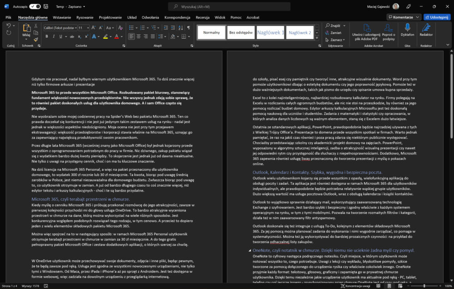Screen dimensions: 454x289
Task: Collapse the ribbon with the chevron
Action: point(448,45)
